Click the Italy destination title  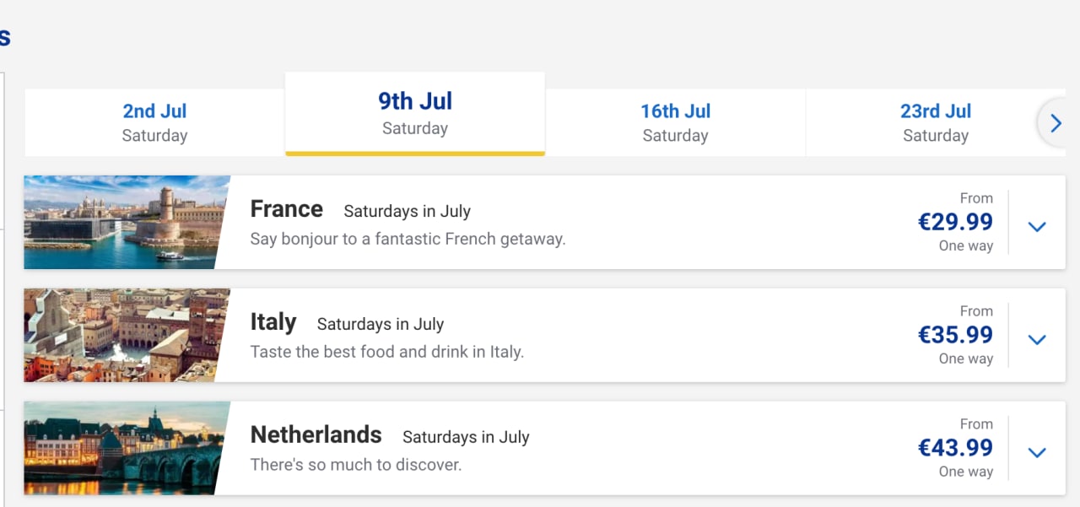pos(273,322)
